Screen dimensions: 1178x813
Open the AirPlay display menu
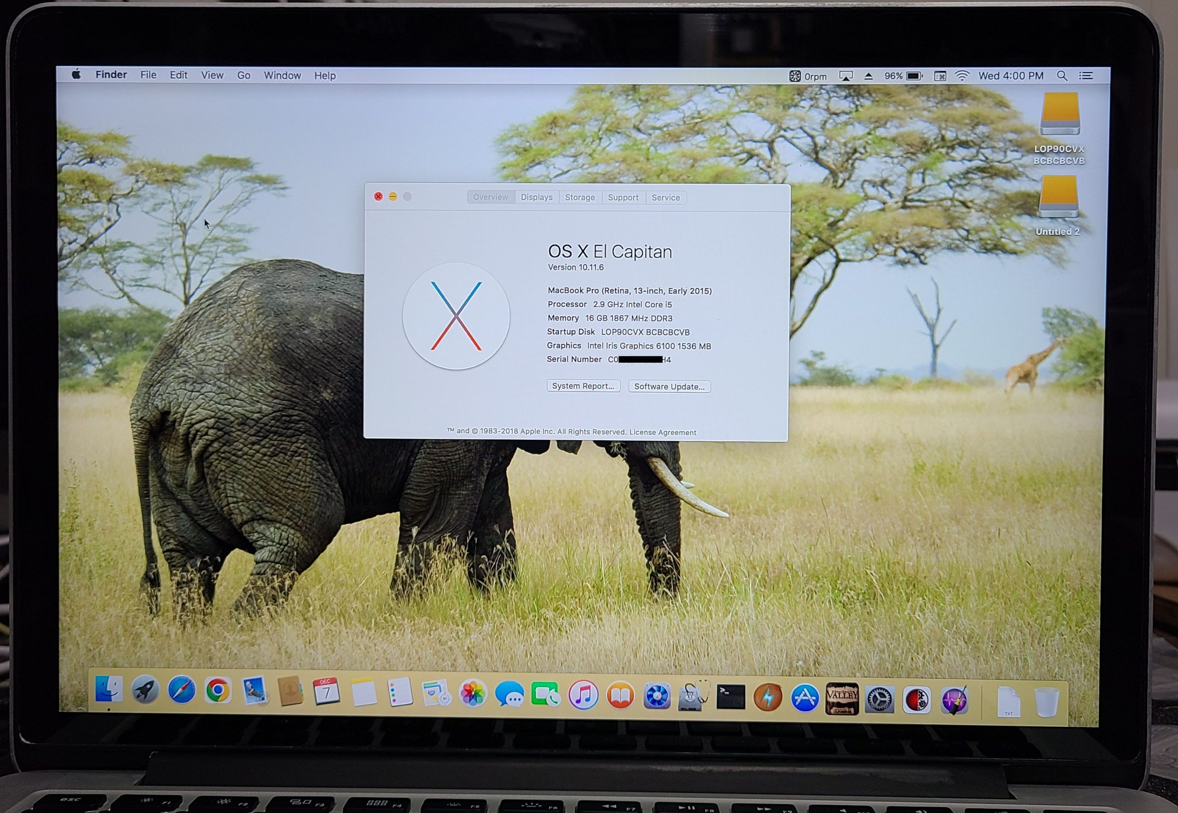[846, 76]
